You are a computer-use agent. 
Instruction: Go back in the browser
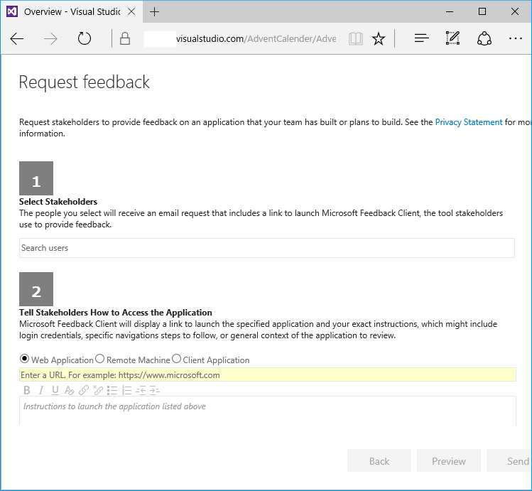[x=16, y=38]
